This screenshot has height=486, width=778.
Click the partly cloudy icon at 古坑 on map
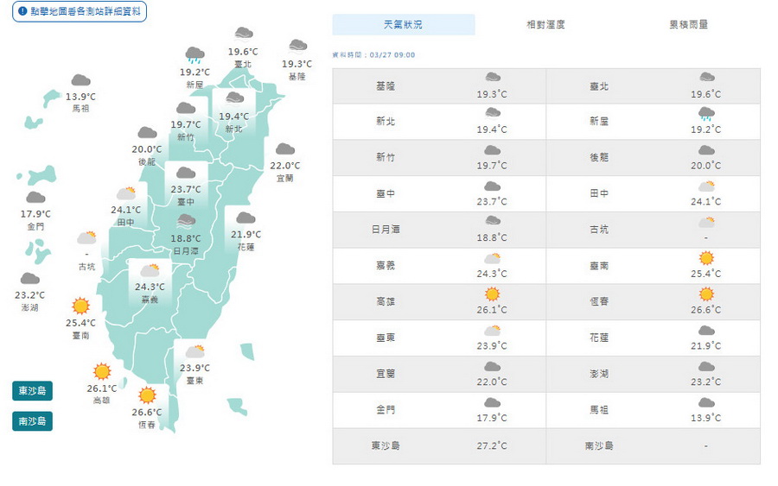coord(86,237)
